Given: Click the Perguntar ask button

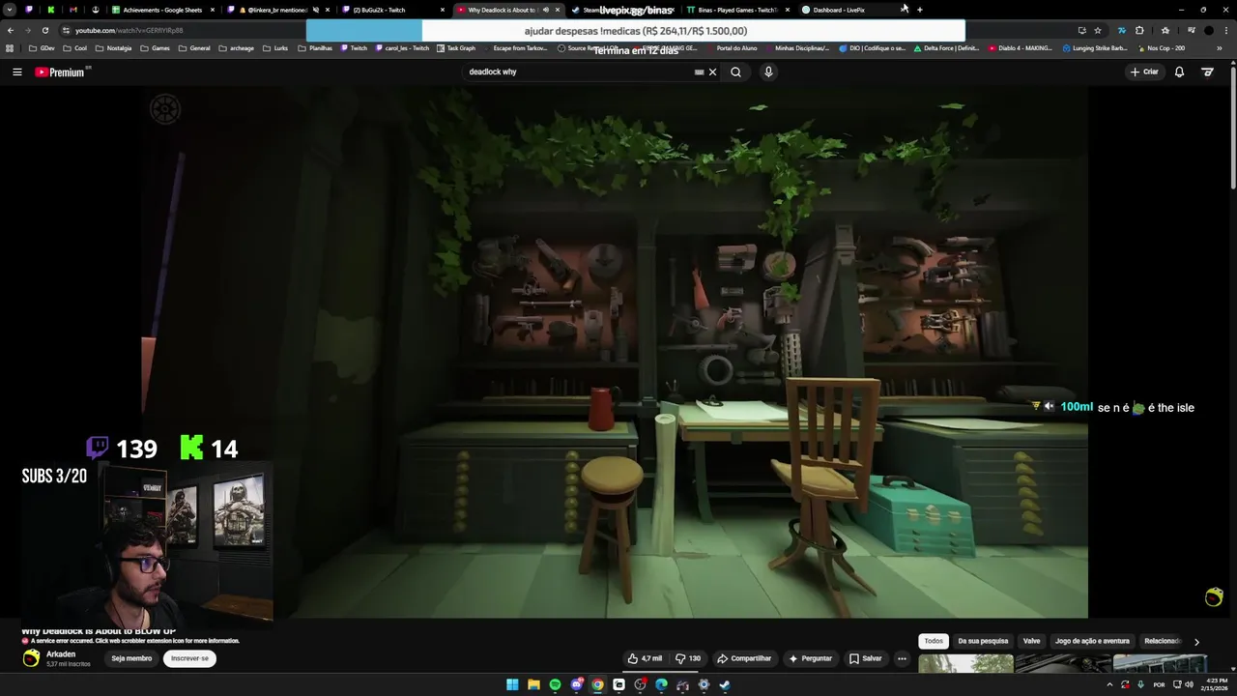Looking at the screenshot, I should point(810,658).
